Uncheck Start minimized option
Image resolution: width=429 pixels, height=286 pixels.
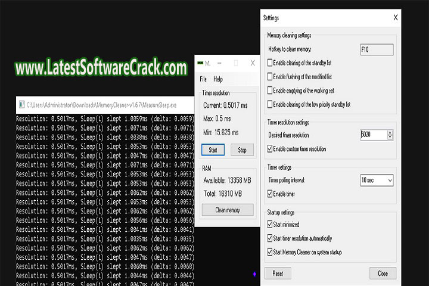pos(271,225)
